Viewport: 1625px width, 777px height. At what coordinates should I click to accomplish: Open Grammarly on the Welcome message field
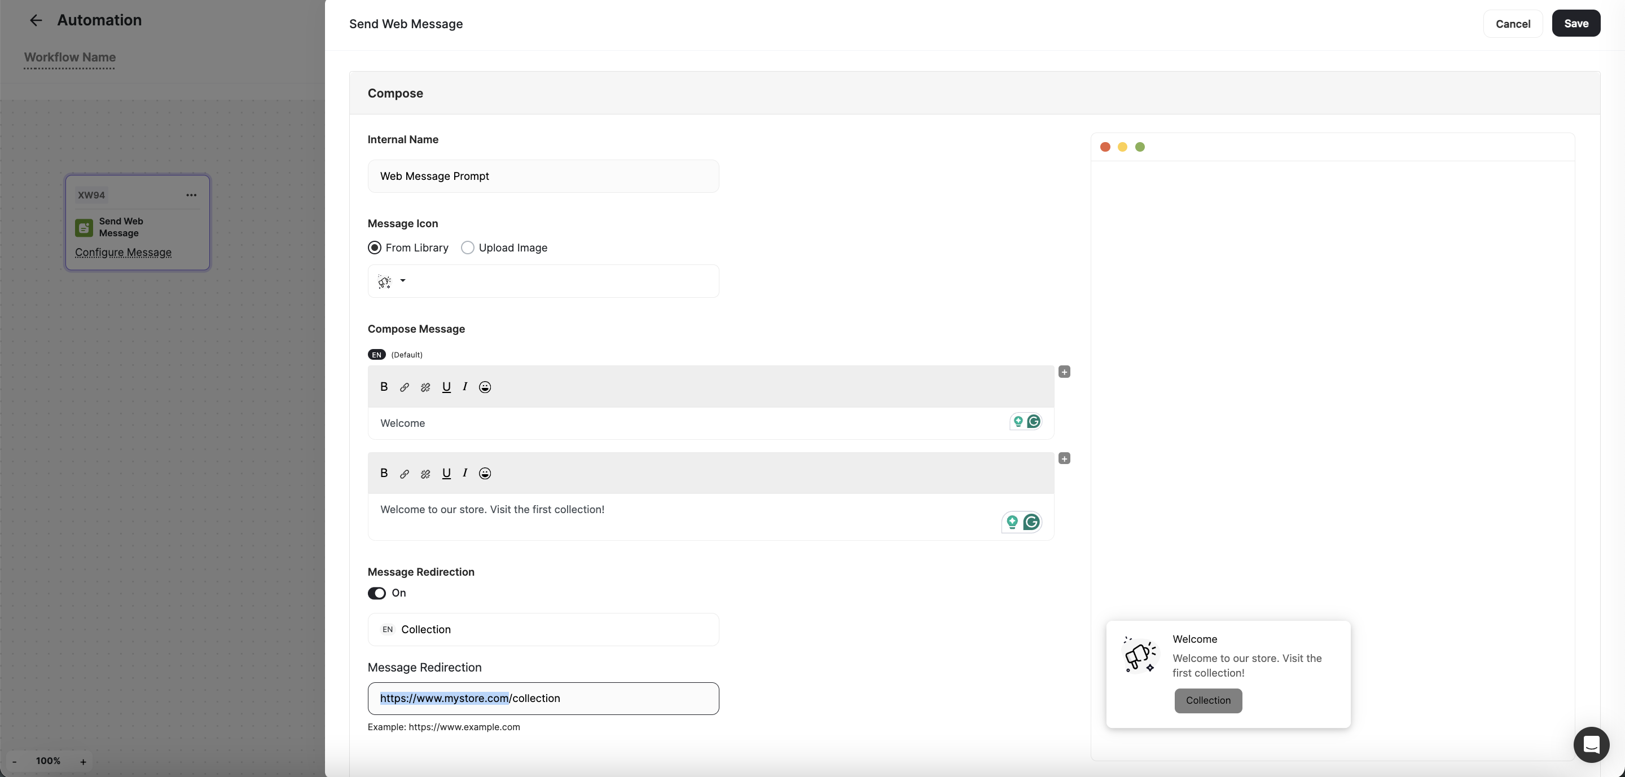click(x=1033, y=422)
